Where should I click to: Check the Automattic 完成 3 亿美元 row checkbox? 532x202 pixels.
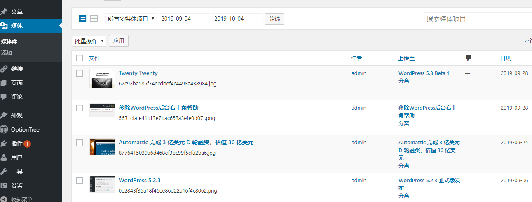point(80,143)
